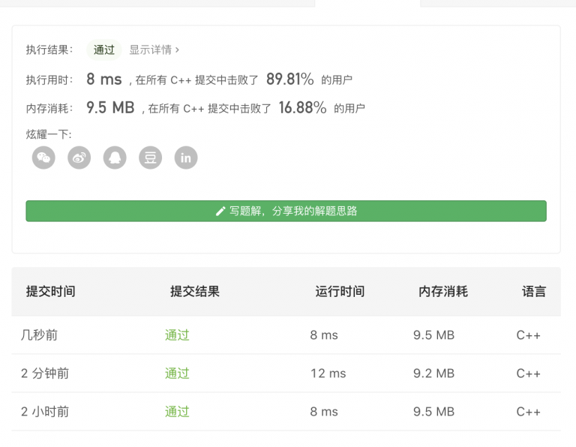Select the 12 ms runtime cell
The height and width of the screenshot is (447, 576).
(328, 373)
